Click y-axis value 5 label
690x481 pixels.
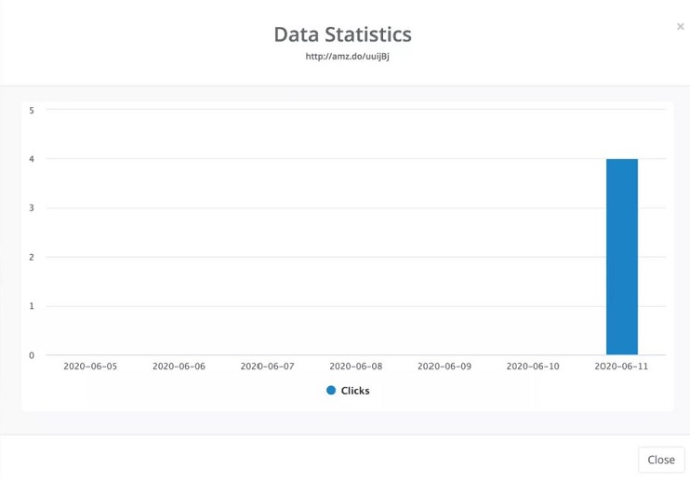click(32, 110)
